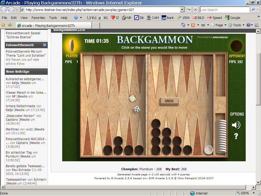Click the 100% zoom level control
261x196 pixels.
click(245, 193)
